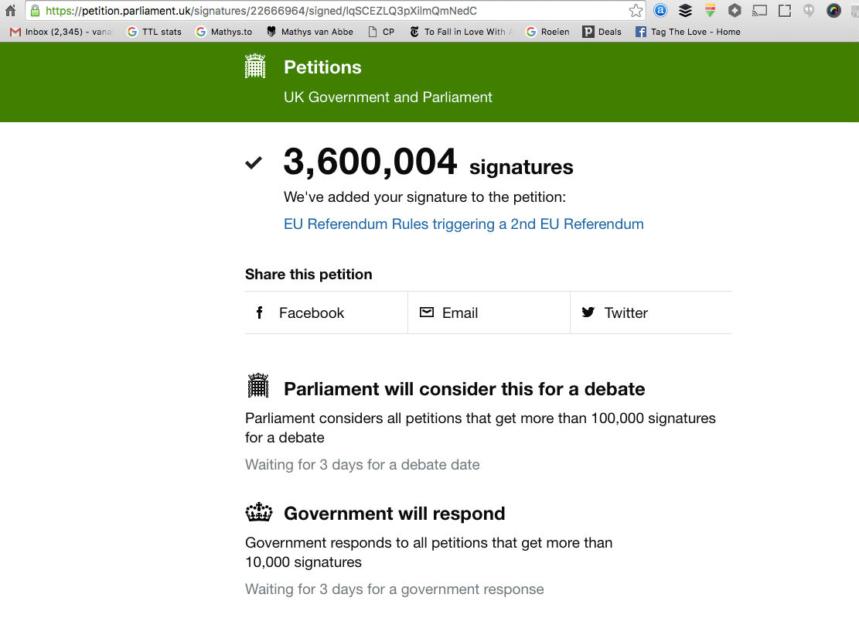Open the Chromecast cast extension icon
The image size is (859, 625).
pos(759,11)
